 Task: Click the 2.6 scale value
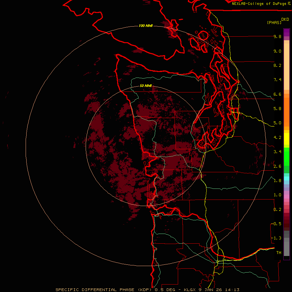click(277, 166)
